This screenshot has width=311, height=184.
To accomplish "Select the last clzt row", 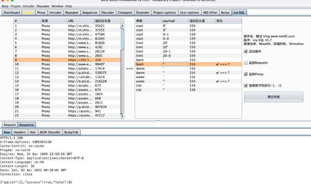I will pos(188,90).
